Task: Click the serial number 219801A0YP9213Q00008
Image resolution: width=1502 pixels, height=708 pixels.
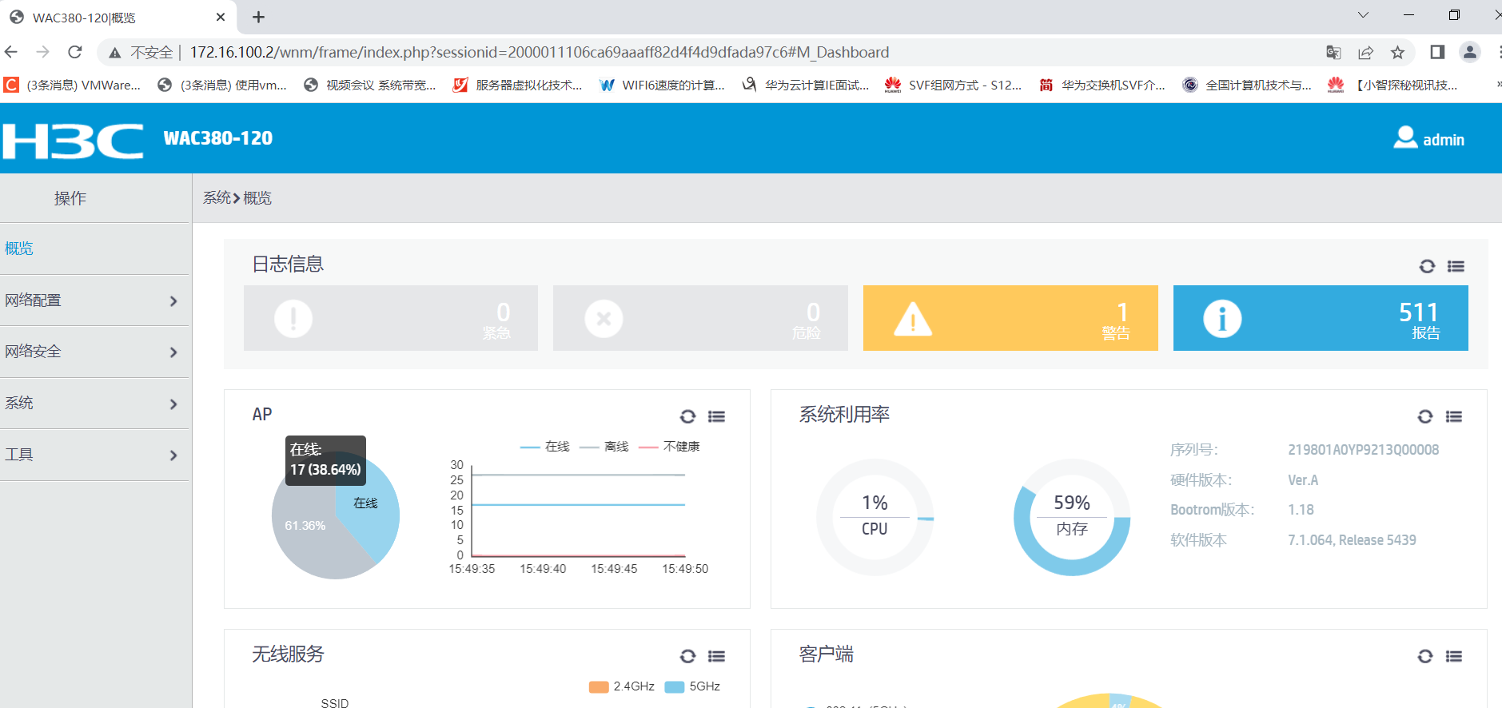Action: 1364,450
